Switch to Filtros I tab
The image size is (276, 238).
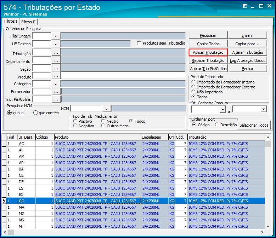coord(11,21)
